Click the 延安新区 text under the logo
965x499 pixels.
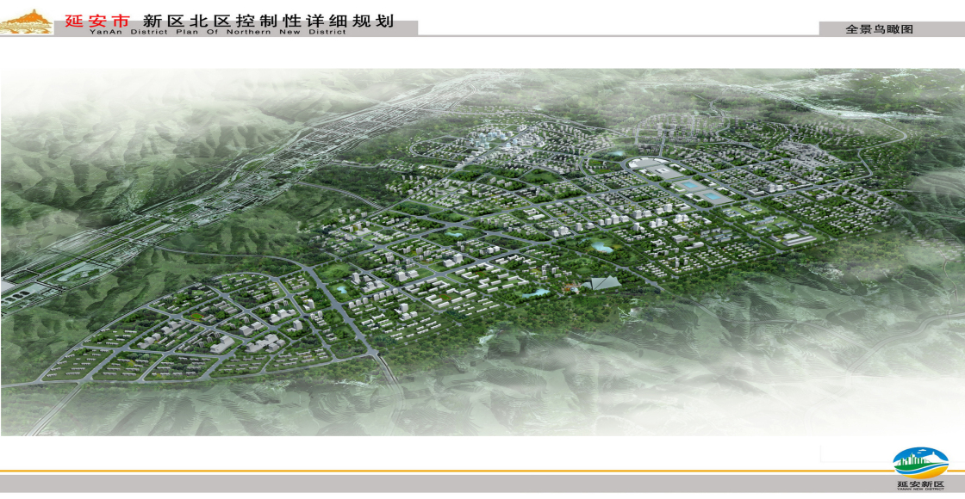[919, 485]
